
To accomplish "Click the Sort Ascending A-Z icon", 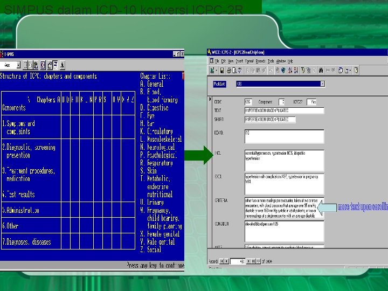I will click(290, 70).
